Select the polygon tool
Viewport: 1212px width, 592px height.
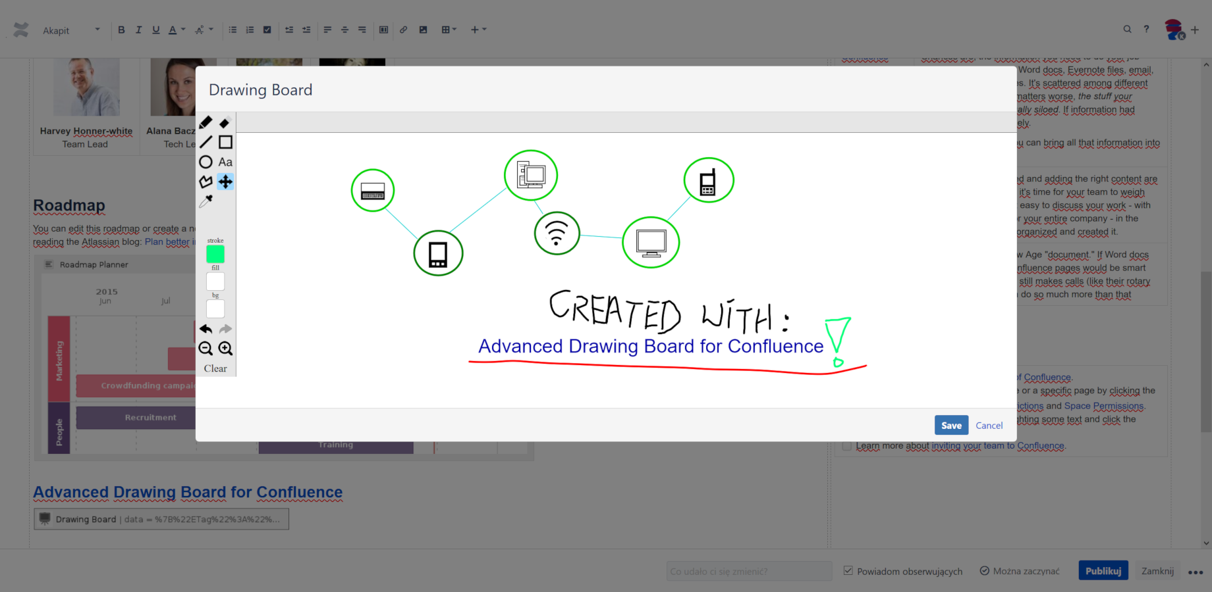(x=206, y=182)
